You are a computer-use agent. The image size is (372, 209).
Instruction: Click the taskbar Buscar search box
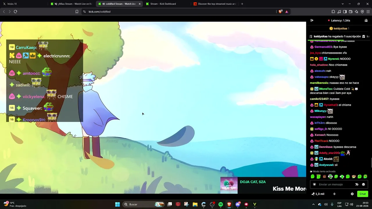pyautogui.click(x=144, y=204)
